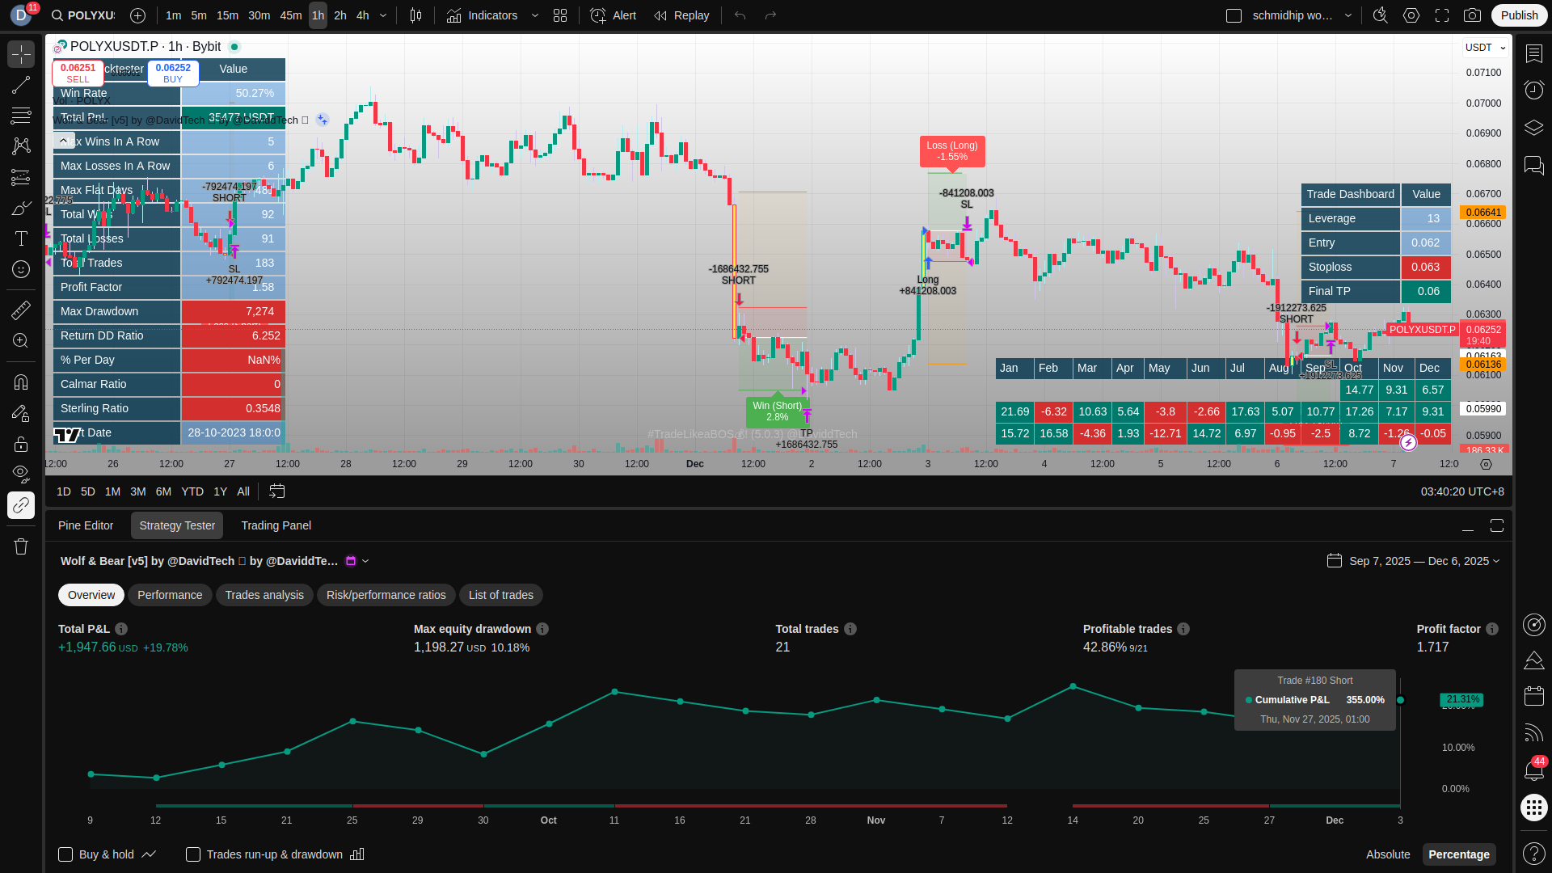
Task: Click the Publish button
Action: pyautogui.click(x=1519, y=15)
